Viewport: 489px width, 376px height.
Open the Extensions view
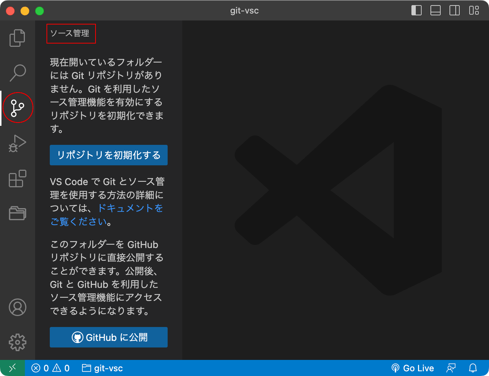[17, 178]
